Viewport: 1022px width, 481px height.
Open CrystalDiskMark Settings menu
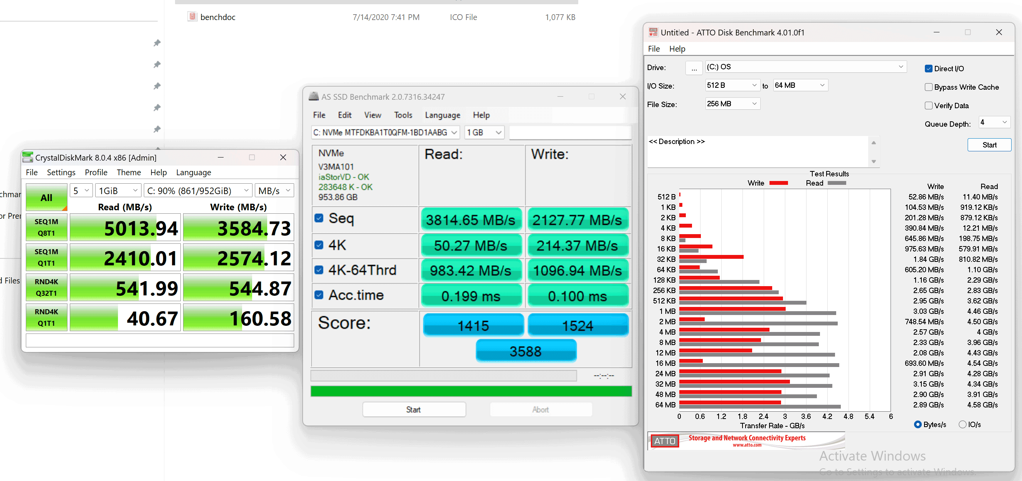pyautogui.click(x=61, y=173)
